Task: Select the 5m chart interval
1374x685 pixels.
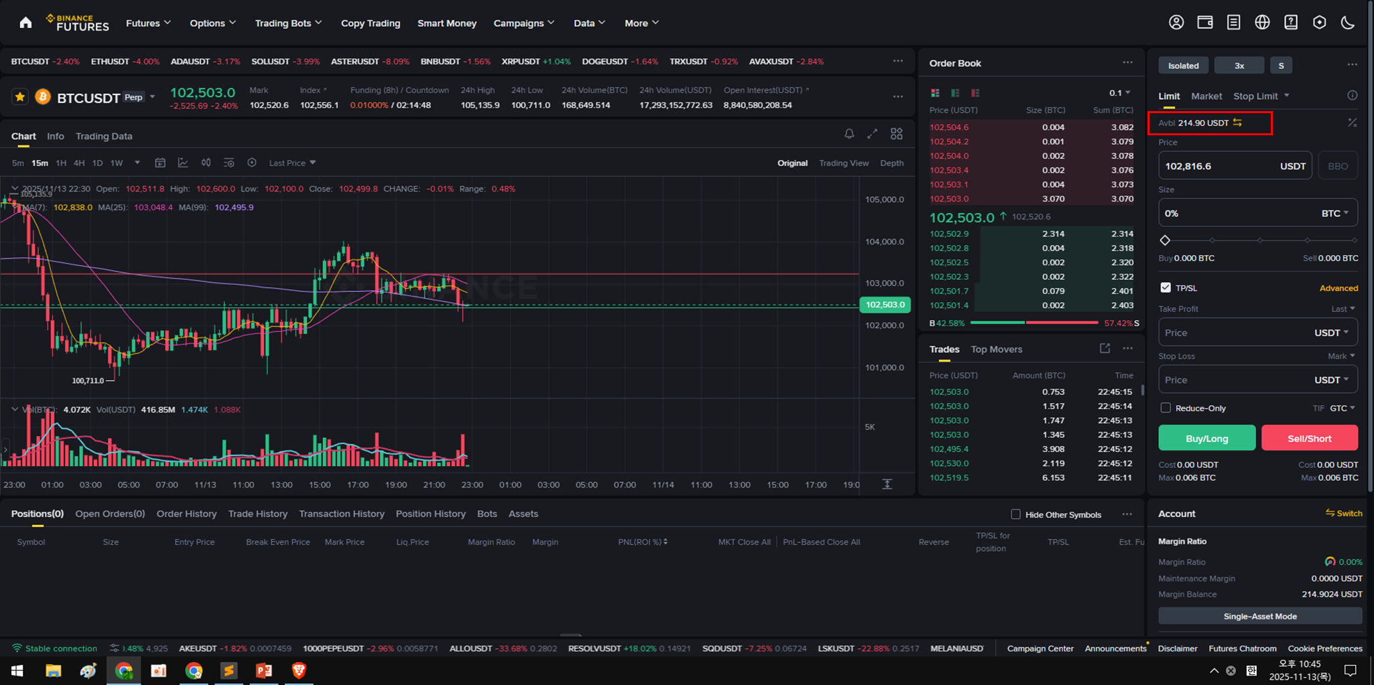Action: click(18, 163)
